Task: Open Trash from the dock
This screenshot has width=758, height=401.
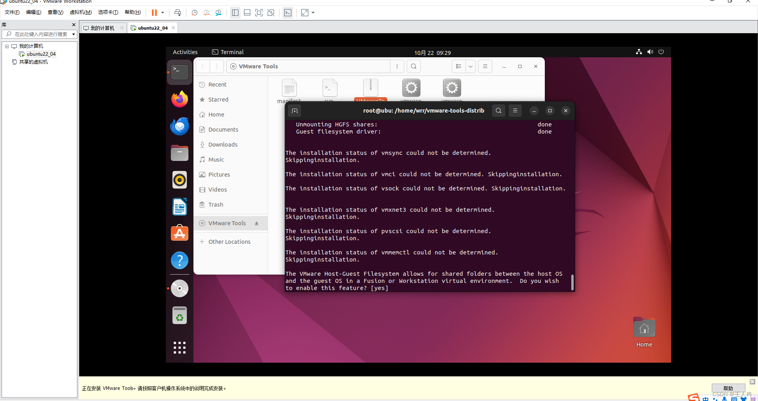Action: pos(180,315)
